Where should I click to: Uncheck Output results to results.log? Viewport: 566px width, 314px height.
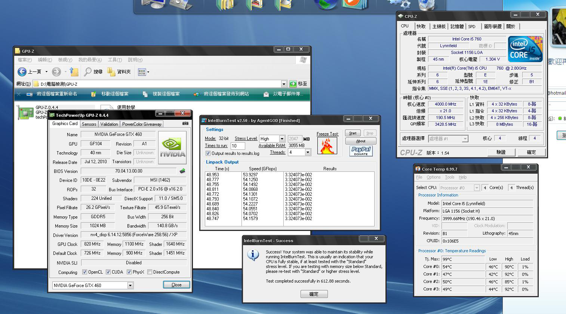(208, 153)
